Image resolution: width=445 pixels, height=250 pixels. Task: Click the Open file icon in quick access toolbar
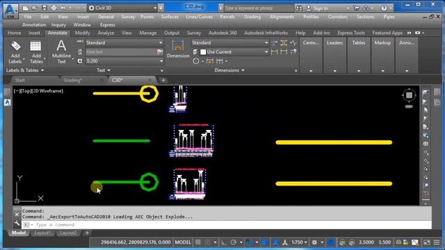pyautogui.click(x=35, y=8)
